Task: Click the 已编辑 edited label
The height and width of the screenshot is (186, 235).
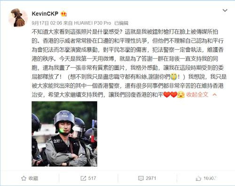Action: (x=121, y=23)
